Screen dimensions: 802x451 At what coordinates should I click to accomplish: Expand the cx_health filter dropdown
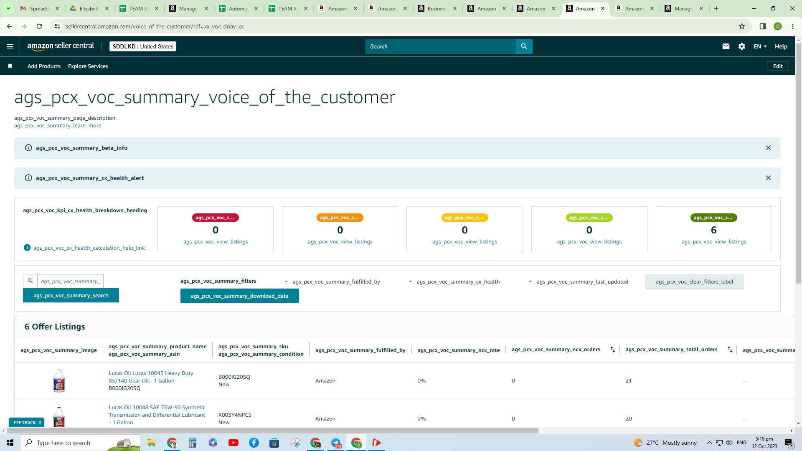point(454,282)
